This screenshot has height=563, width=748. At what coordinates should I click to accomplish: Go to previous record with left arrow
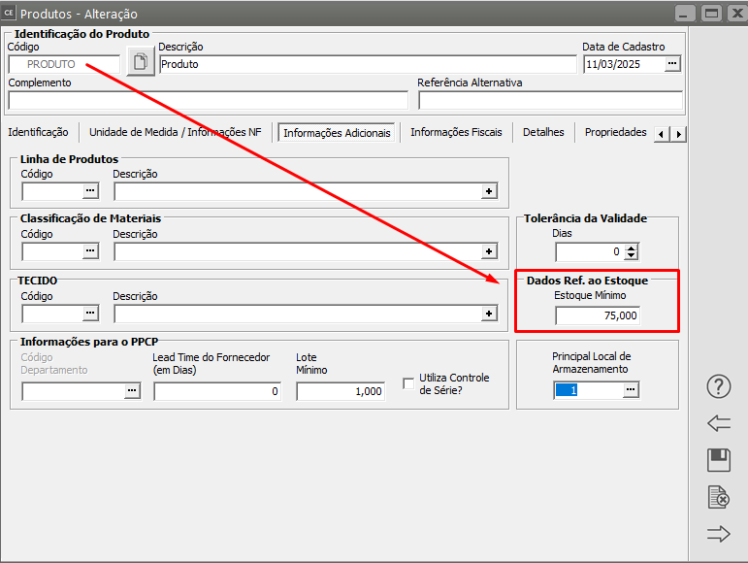coord(718,423)
